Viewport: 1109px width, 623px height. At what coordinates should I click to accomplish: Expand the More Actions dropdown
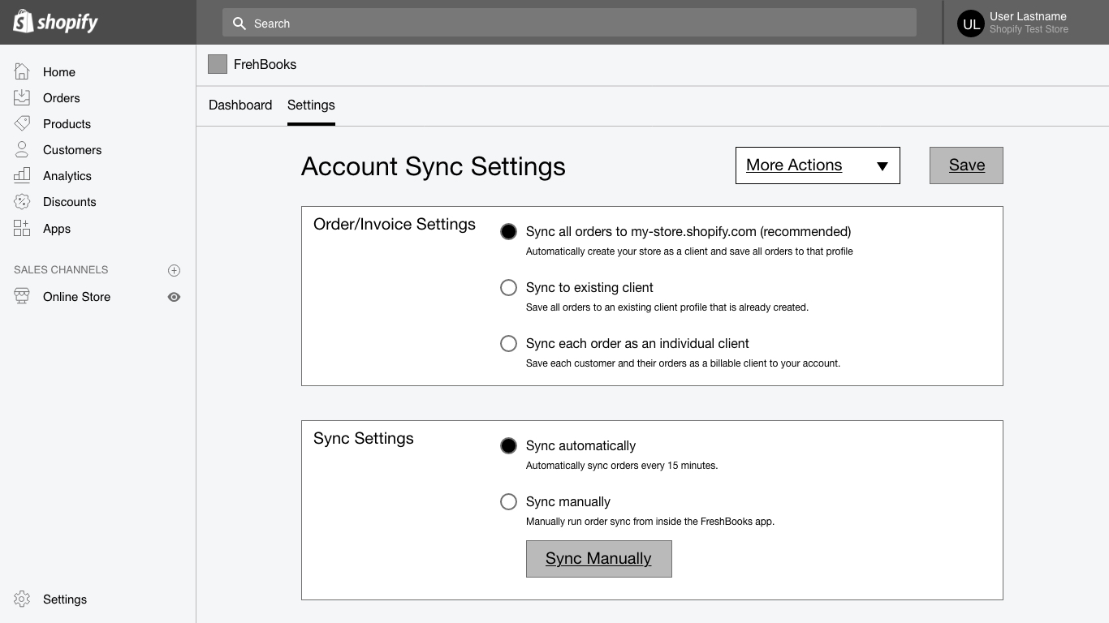pyautogui.click(x=818, y=165)
